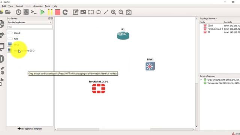Float the End devices panel
The image size is (240, 135).
pos(49,18)
